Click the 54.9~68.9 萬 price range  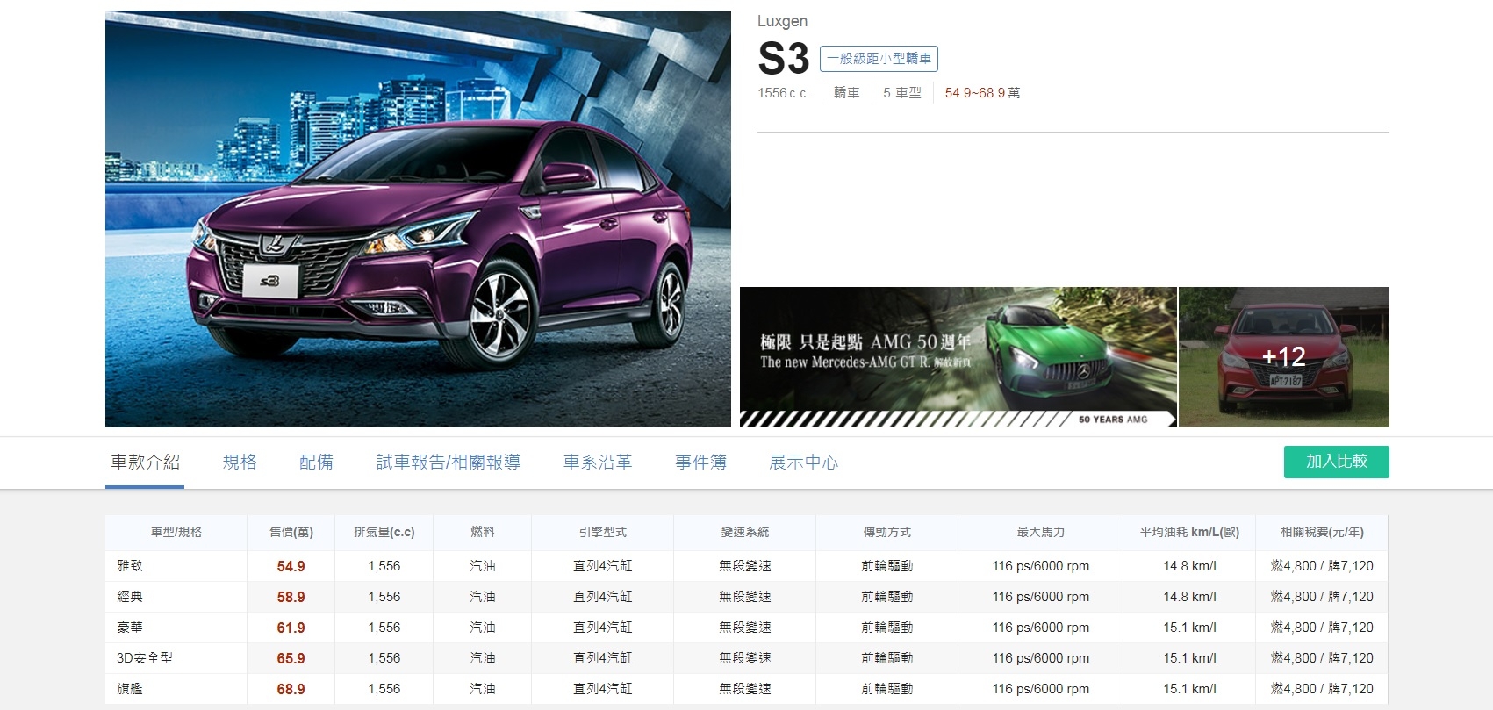pyautogui.click(x=982, y=93)
